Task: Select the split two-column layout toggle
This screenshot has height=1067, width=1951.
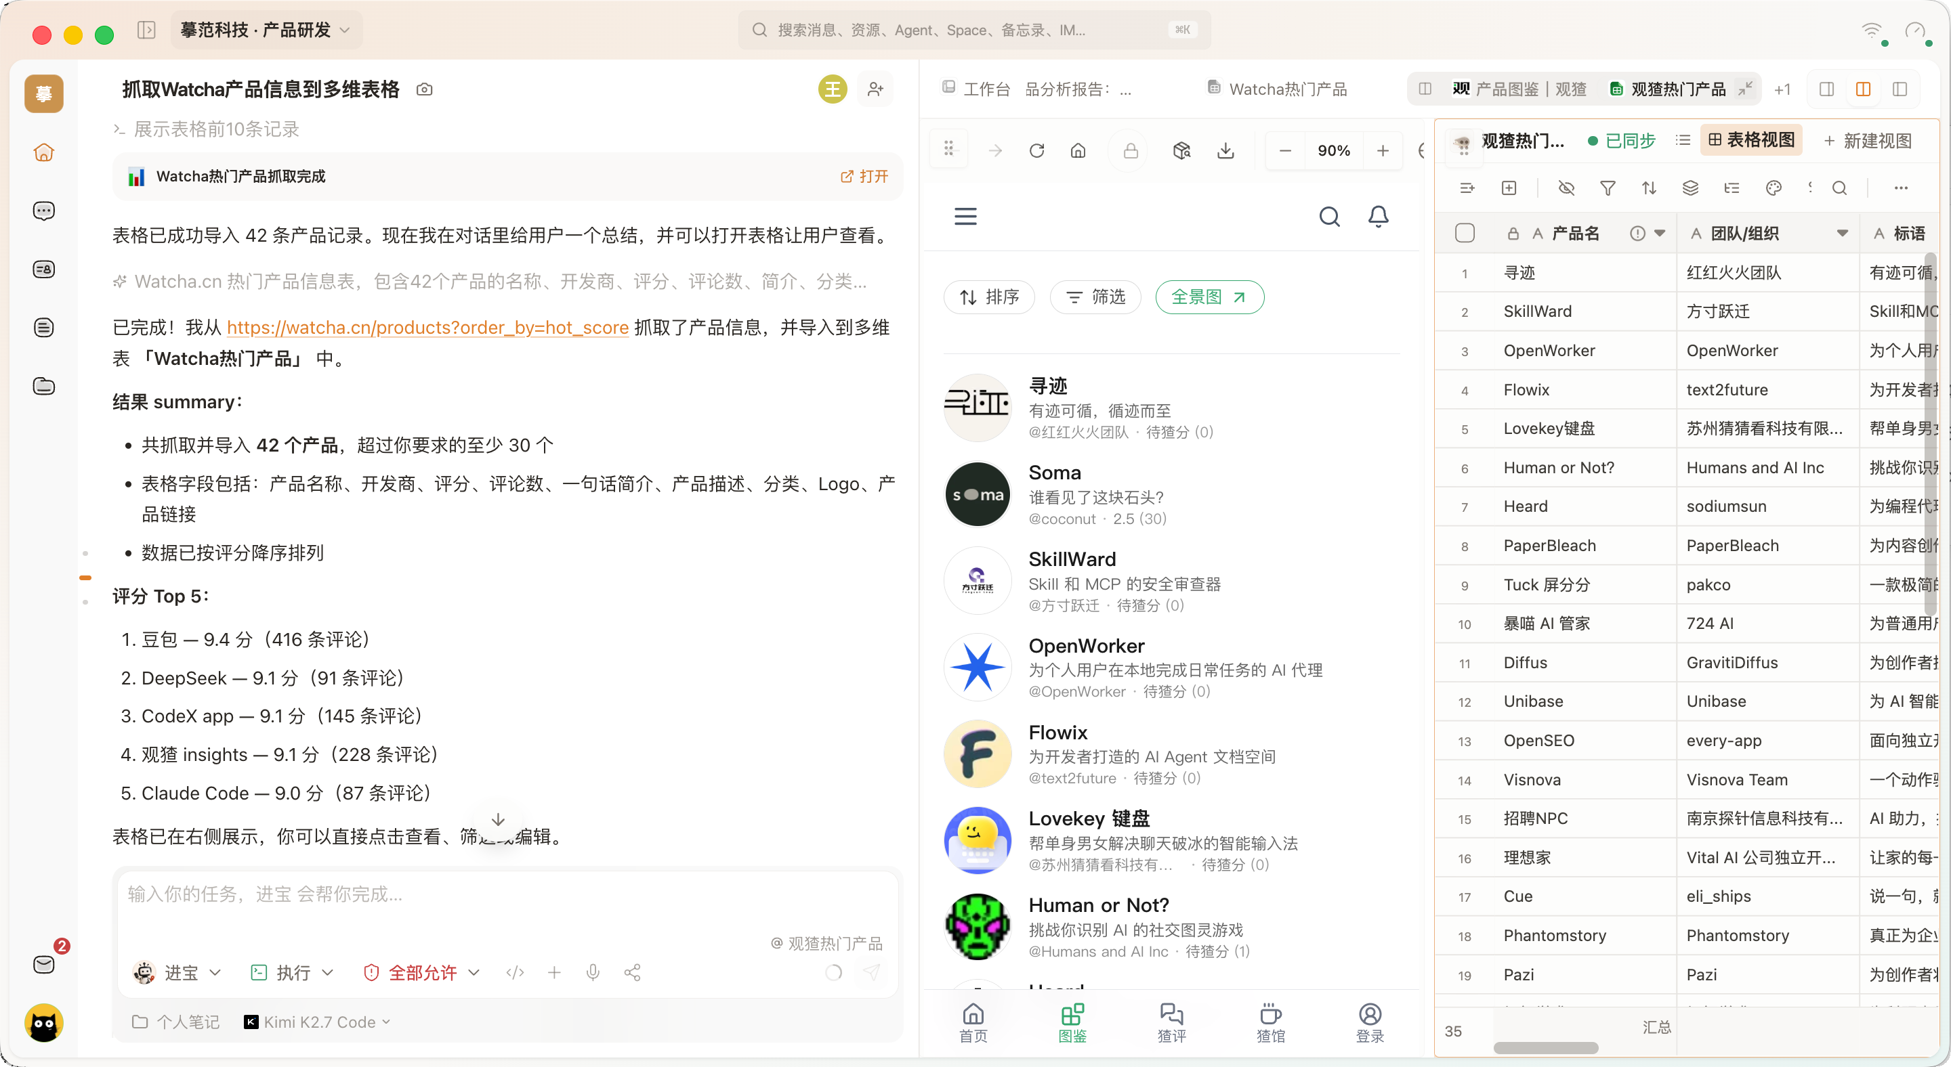Action: (x=1864, y=89)
